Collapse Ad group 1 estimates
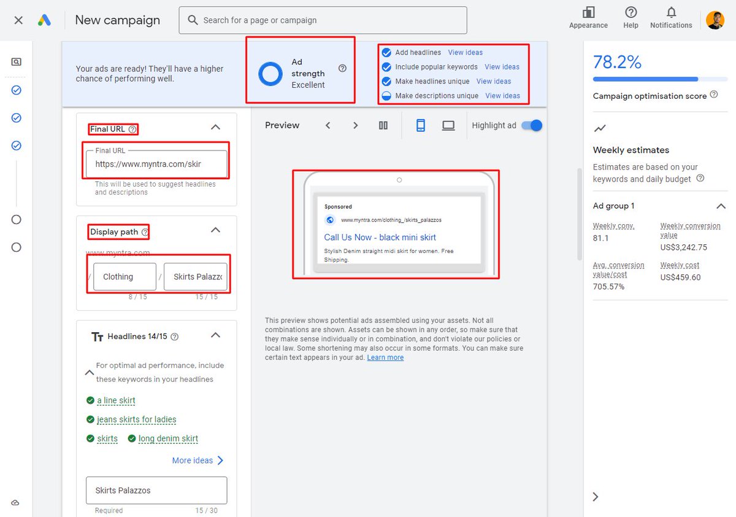 point(721,206)
